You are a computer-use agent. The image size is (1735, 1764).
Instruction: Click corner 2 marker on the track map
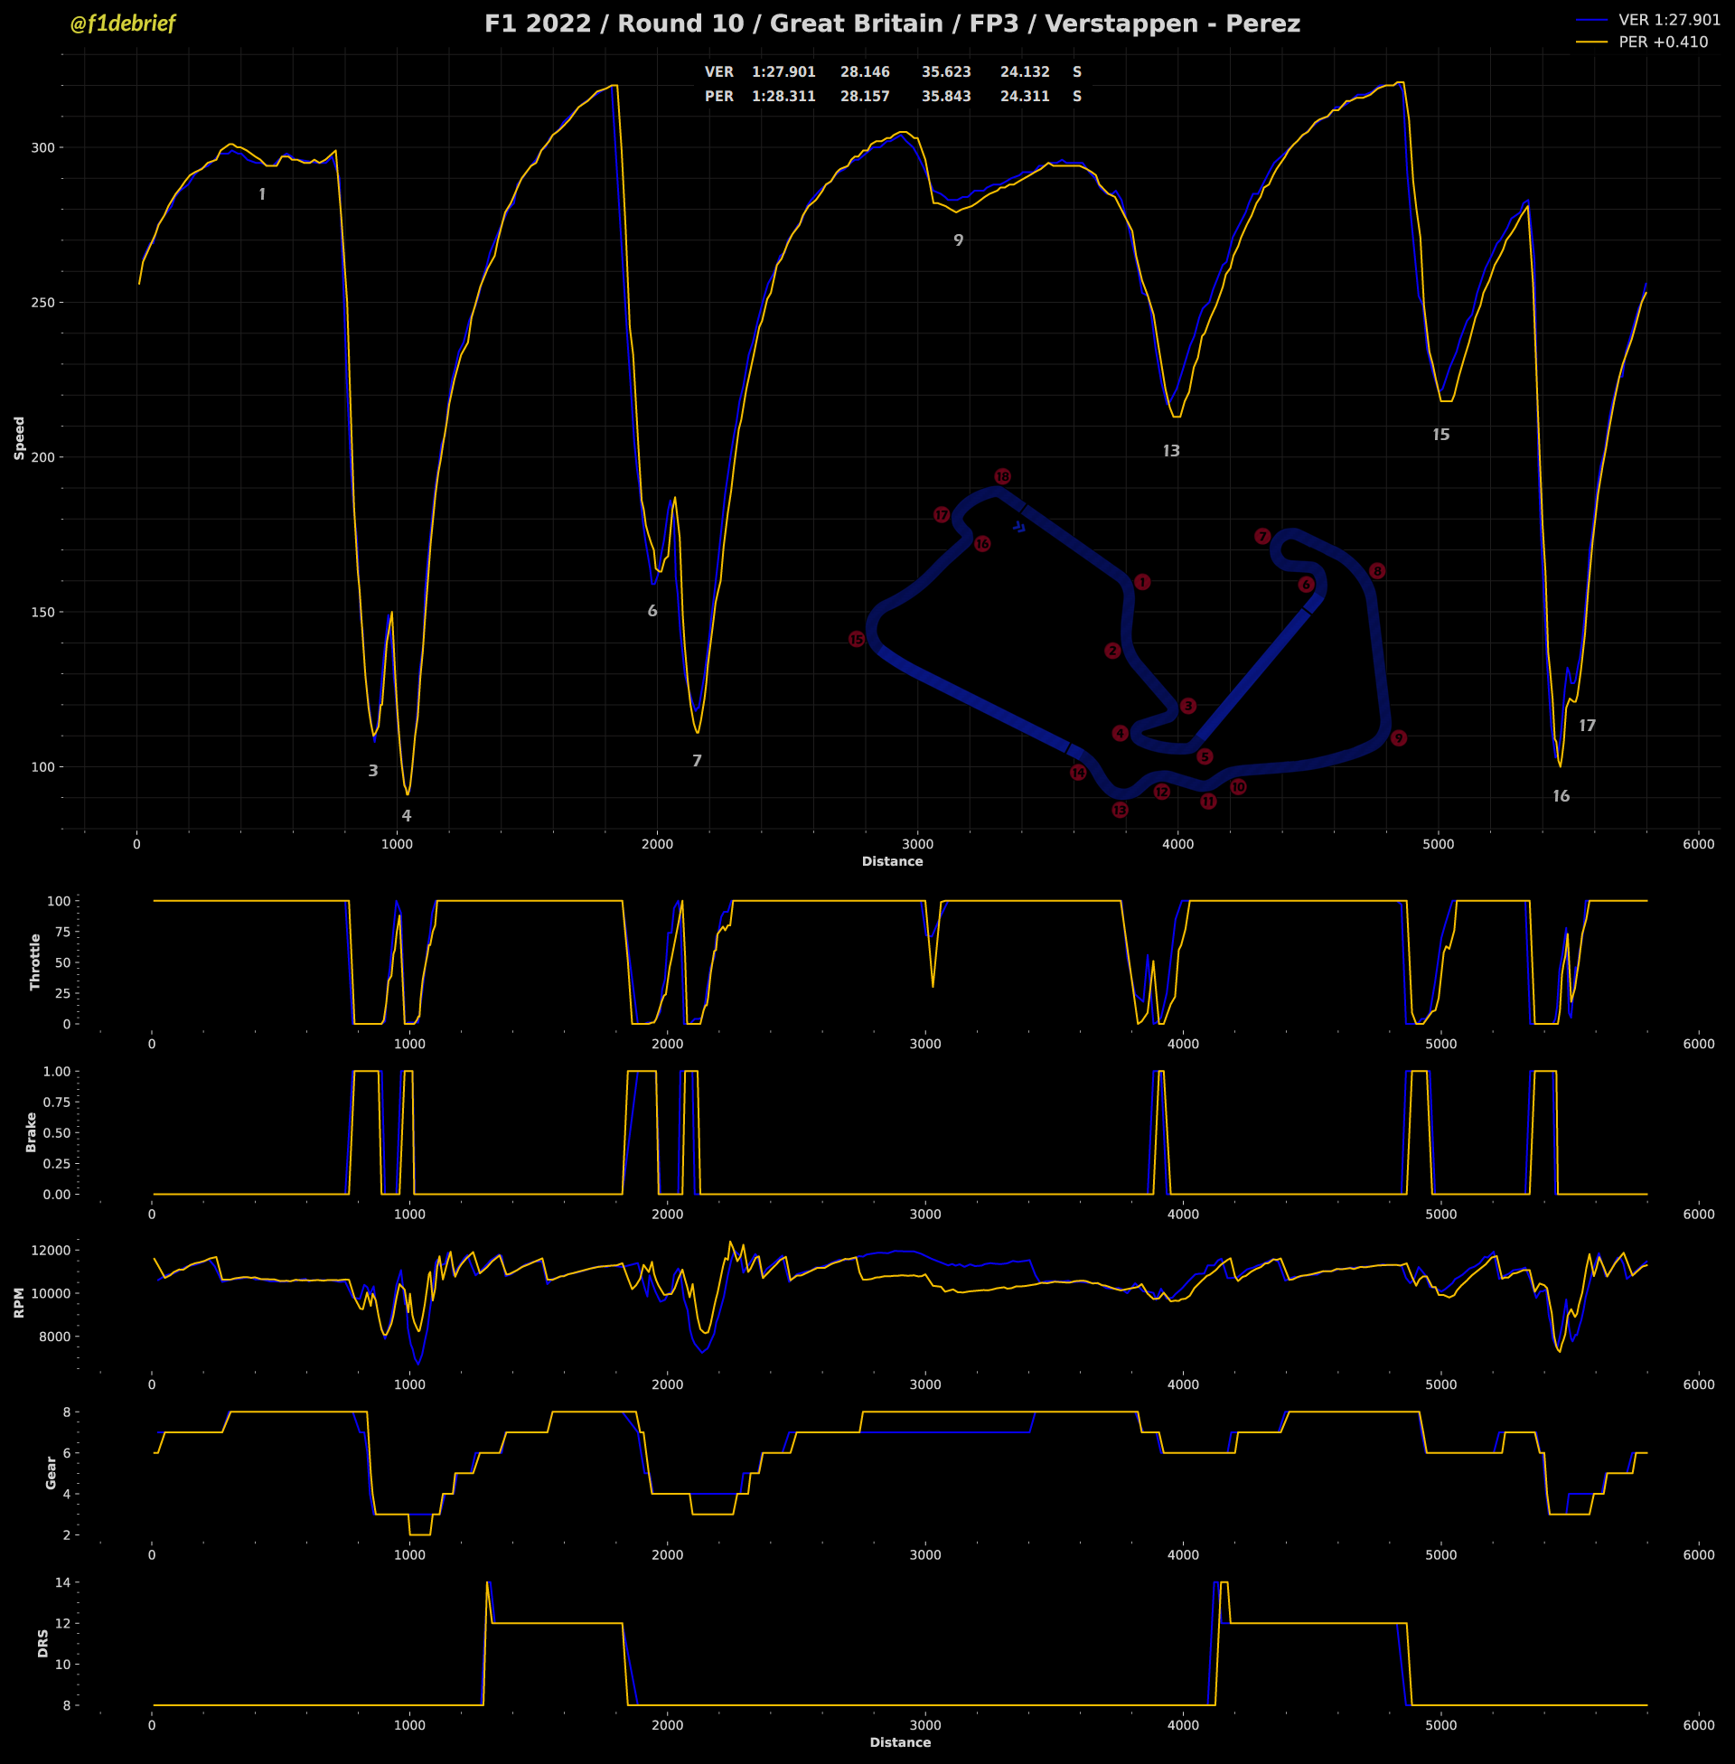tap(1112, 651)
